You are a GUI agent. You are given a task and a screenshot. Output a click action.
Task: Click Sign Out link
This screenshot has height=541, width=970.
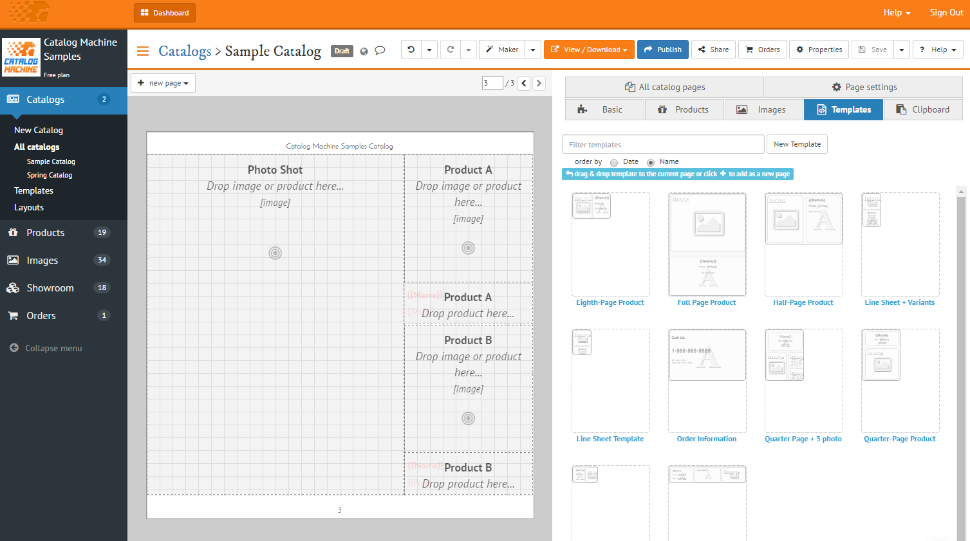click(x=946, y=12)
